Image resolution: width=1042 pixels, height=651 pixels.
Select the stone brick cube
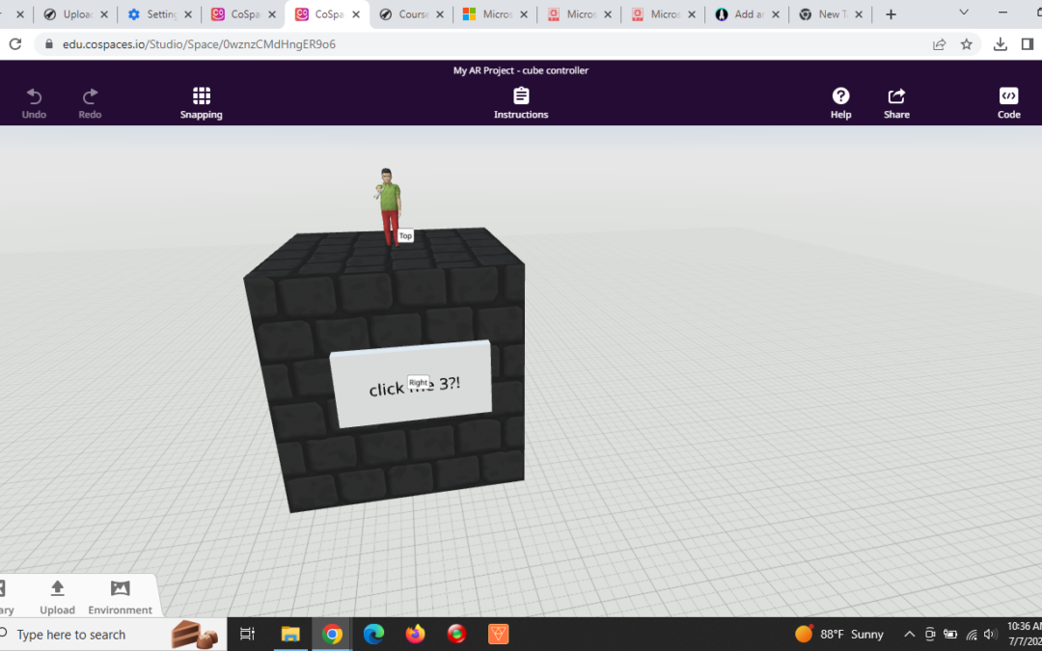click(384, 370)
